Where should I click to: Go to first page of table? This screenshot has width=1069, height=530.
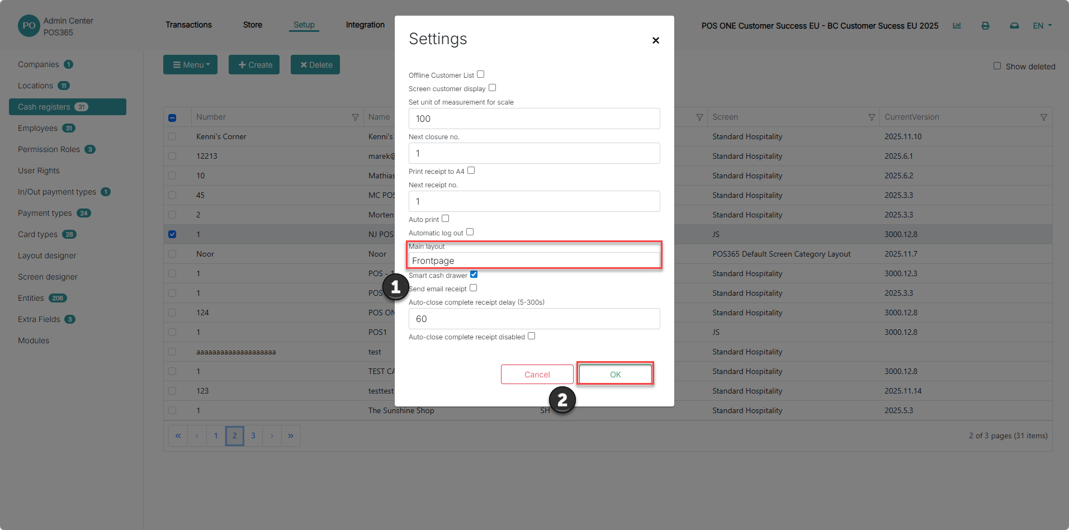[178, 436]
